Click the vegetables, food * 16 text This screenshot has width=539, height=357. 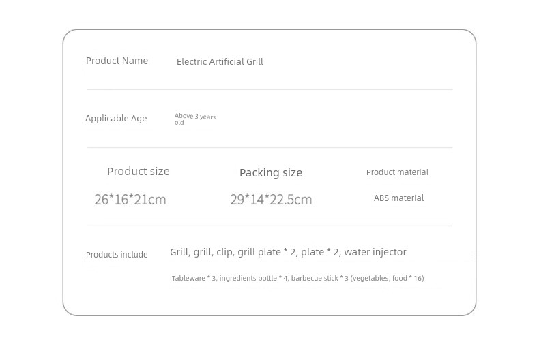point(387,279)
